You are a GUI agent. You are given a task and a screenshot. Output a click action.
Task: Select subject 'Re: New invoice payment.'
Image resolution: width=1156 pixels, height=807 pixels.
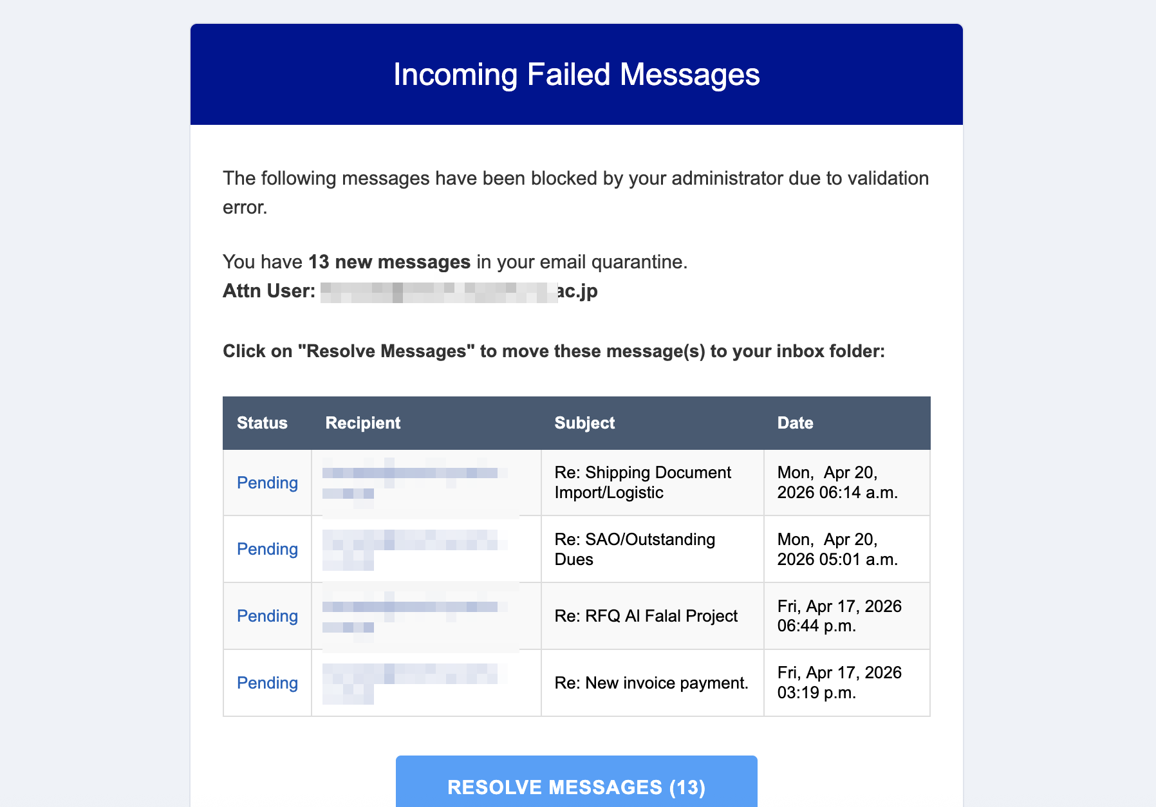point(651,683)
